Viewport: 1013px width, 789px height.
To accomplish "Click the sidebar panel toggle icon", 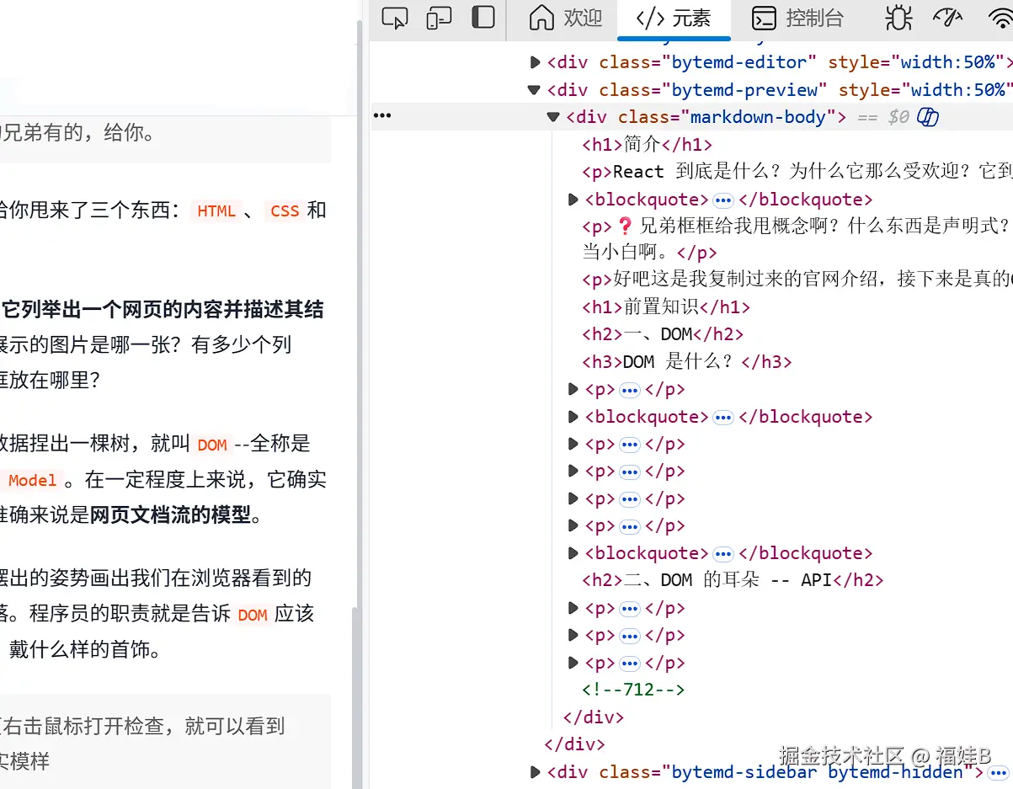I will click(x=483, y=17).
